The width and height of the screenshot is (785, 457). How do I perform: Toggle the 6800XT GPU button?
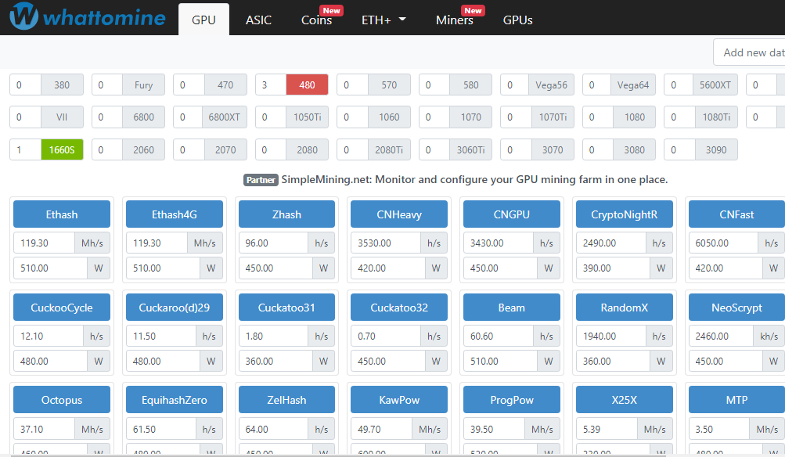pos(225,117)
